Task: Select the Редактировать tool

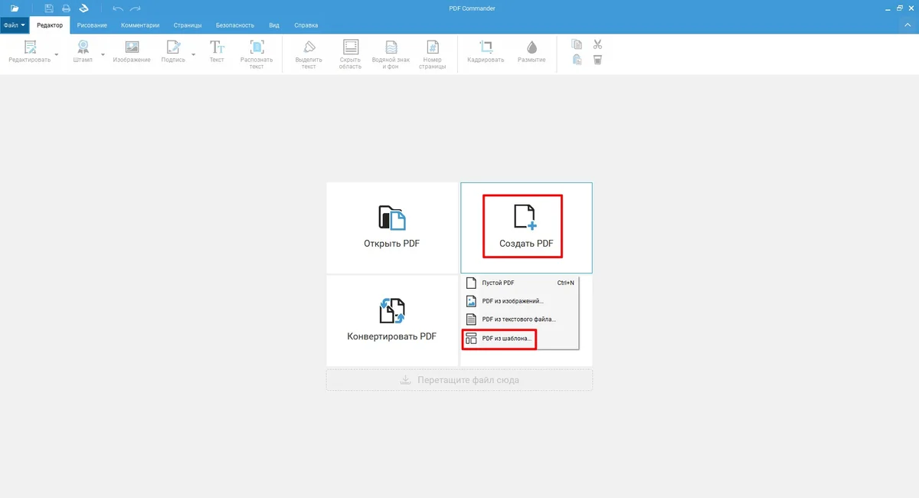Action: [30, 52]
